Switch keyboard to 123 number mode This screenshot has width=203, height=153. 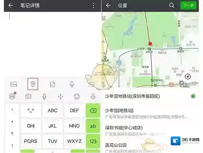(93, 141)
